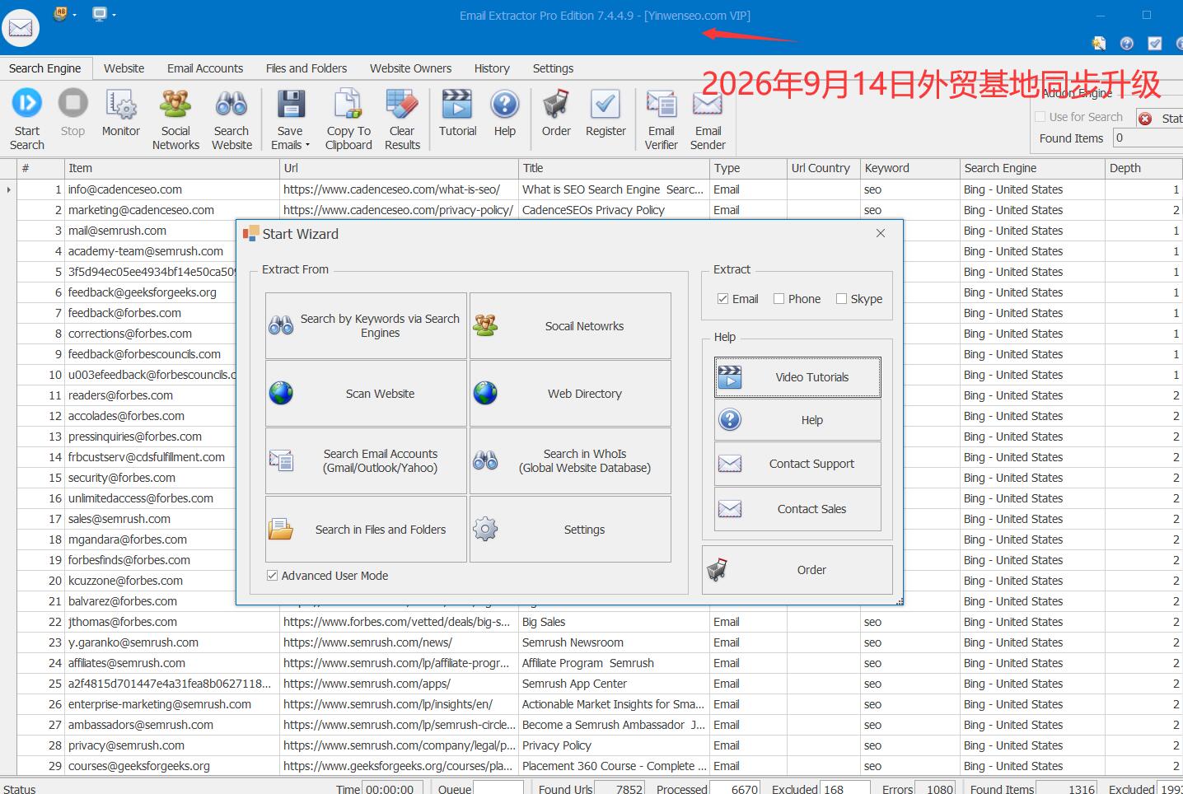1183x794 pixels.
Task: Expand the Save Emails dropdown arrow
Action: click(307, 145)
